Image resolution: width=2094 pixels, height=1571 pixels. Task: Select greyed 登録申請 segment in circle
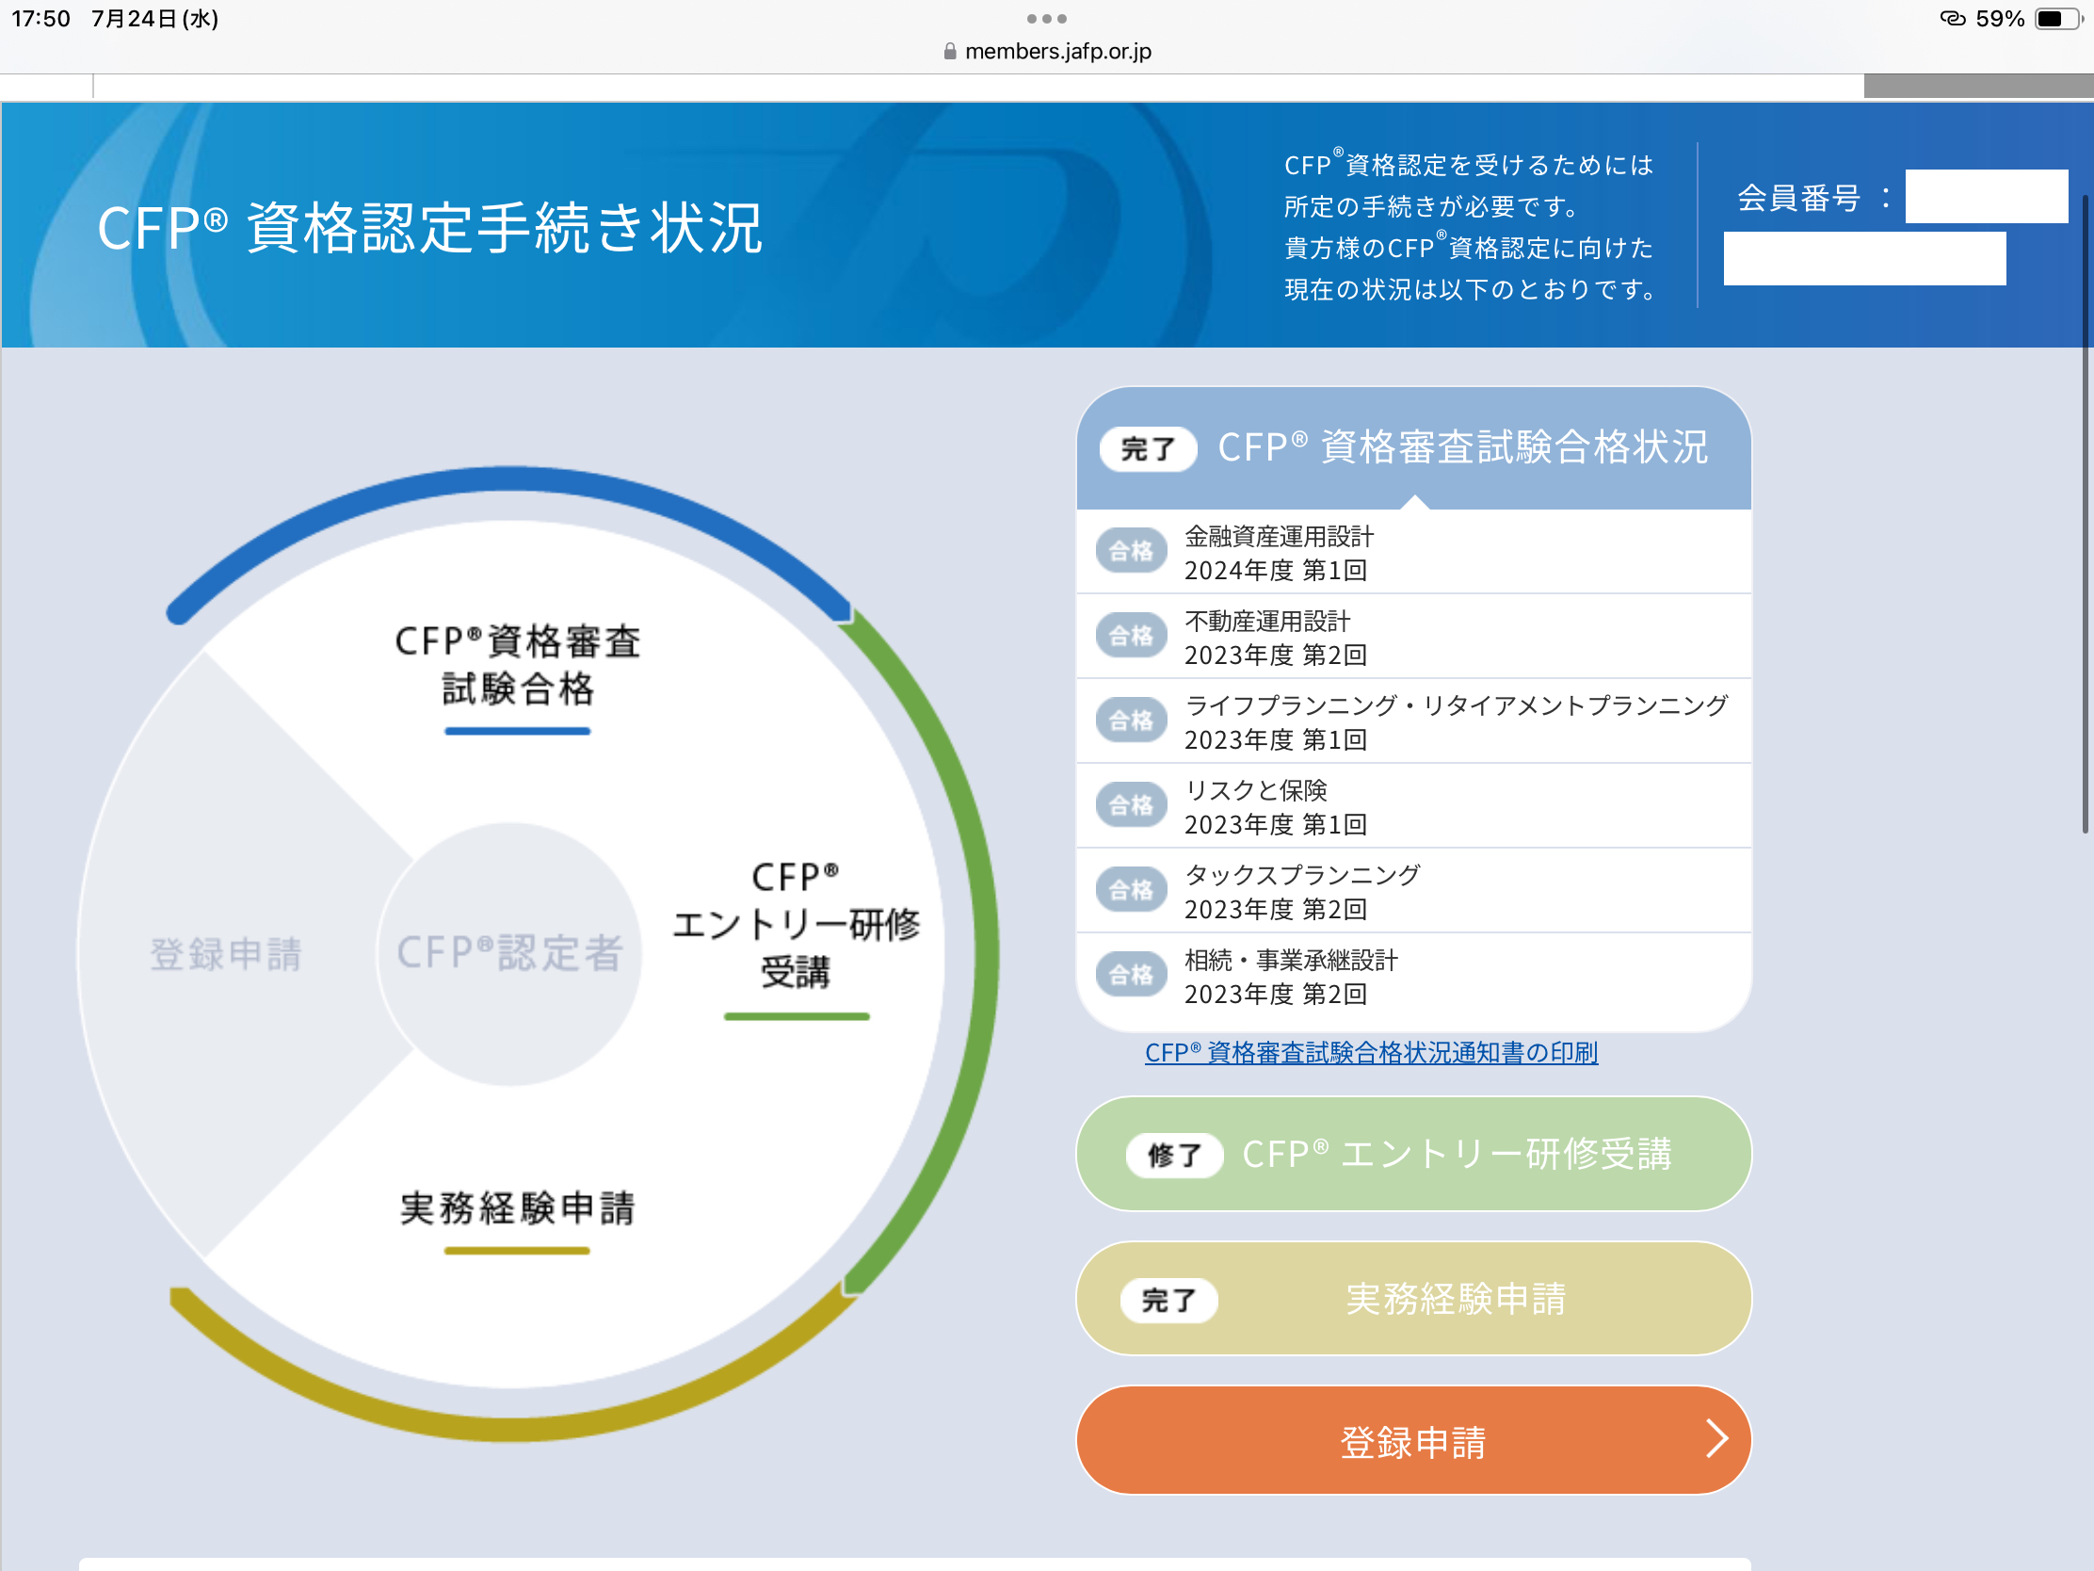point(225,953)
